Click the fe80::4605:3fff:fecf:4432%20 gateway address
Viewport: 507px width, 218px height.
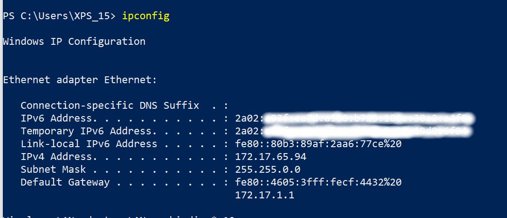[x=318, y=182]
